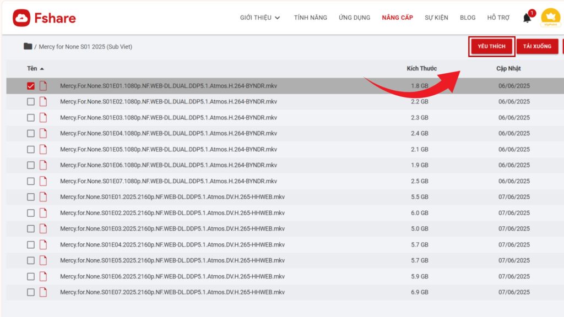The height and width of the screenshot is (317, 564).
Task: Check the S01E02 2160p HHWEB file checkbox
Action: 31,213
